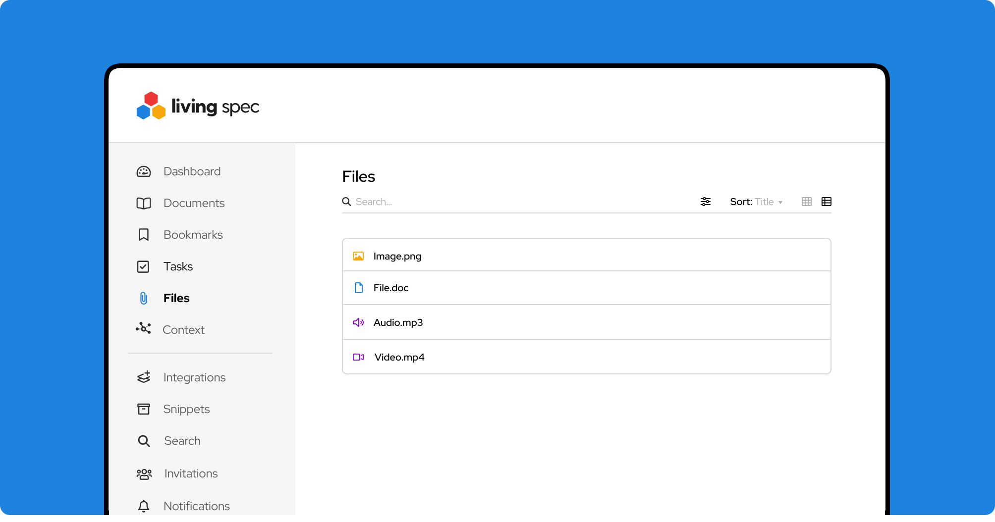Click the Invitations people icon
This screenshot has width=995, height=522.
coord(144,474)
